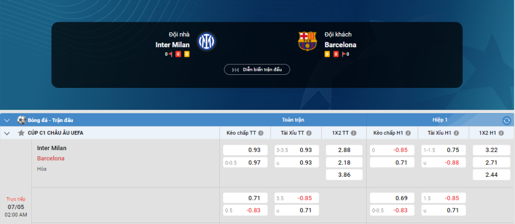This screenshot has height=224, width=515.
Task: Collapse the Bóng đá - Trận đấu section
Action: [7, 121]
